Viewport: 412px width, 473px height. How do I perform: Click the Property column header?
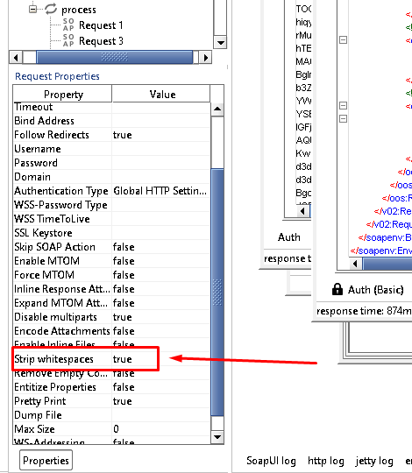click(x=62, y=94)
